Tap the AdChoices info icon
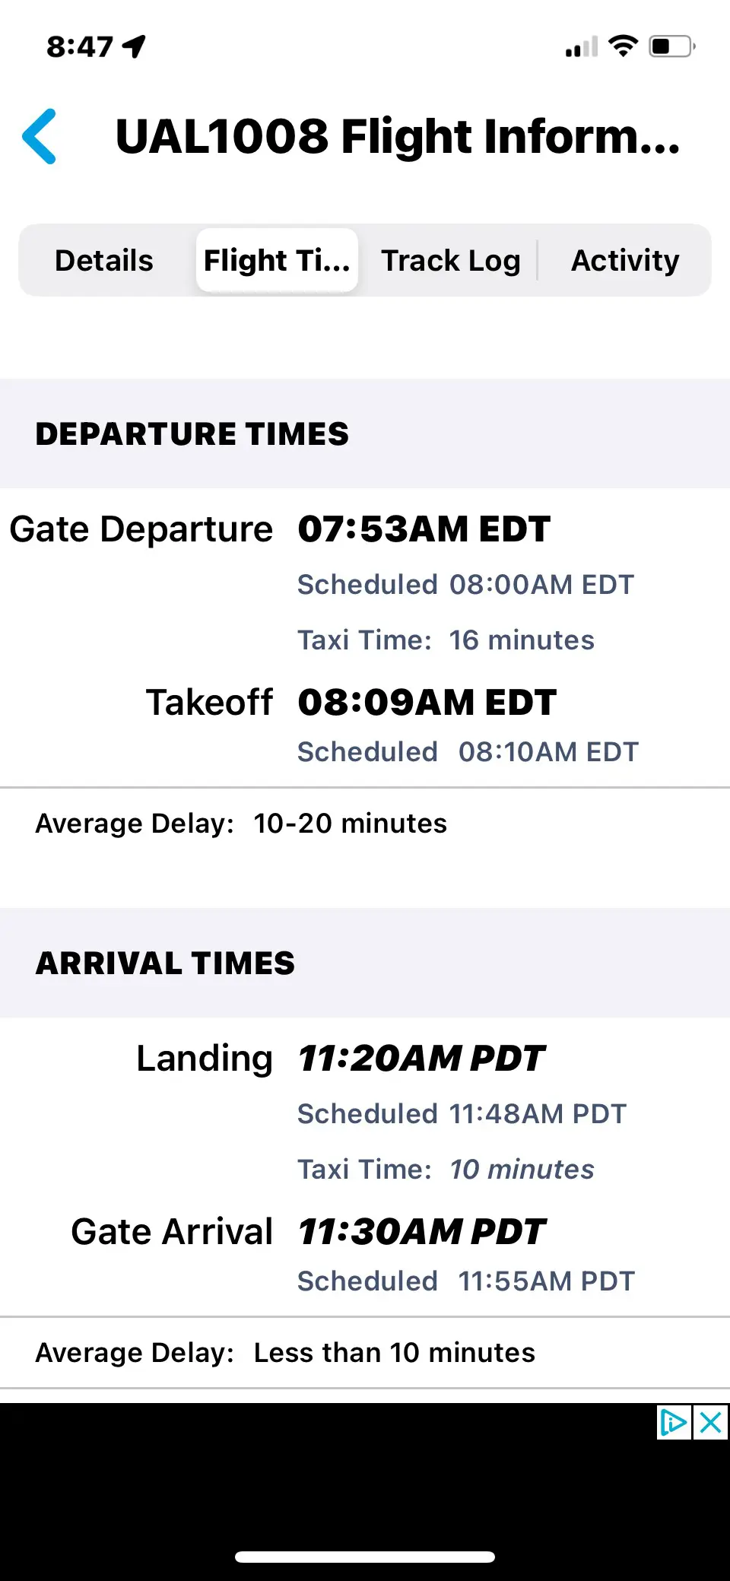The width and height of the screenshot is (730, 1581). (x=674, y=1422)
